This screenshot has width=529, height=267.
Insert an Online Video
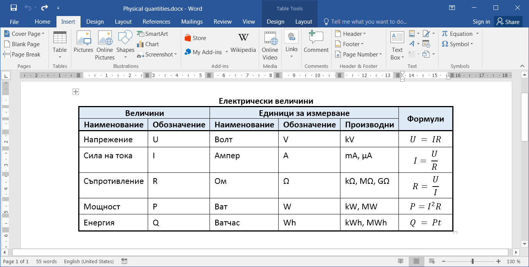click(270, 45)
